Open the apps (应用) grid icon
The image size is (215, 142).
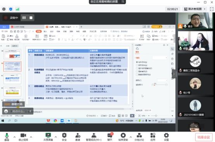pos(153,137)
